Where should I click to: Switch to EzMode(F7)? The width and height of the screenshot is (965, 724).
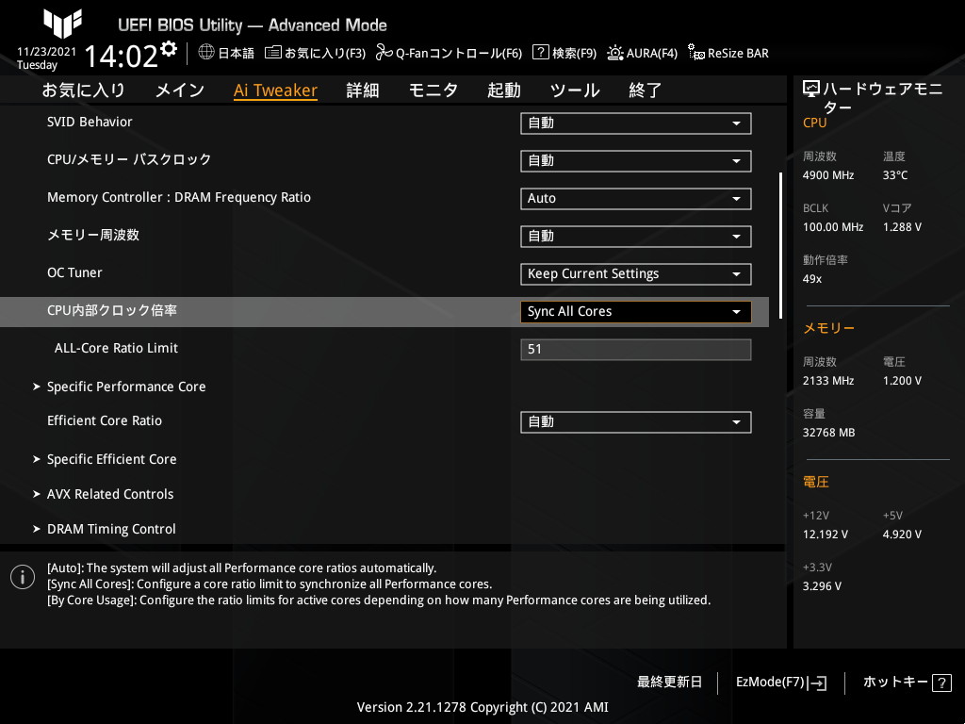click(x=771, y=683)
